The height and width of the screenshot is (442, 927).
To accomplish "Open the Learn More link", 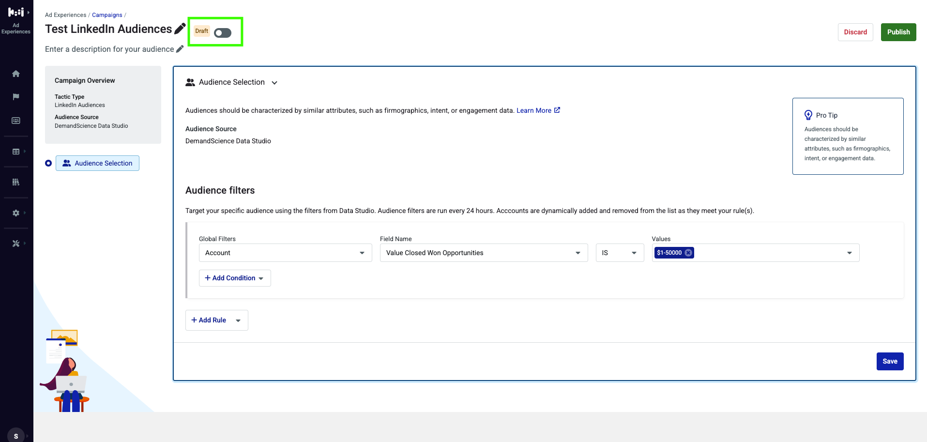I will (538, 110).
